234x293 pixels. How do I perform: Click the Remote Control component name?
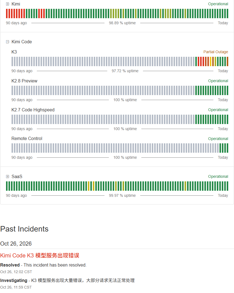point(27,138)
